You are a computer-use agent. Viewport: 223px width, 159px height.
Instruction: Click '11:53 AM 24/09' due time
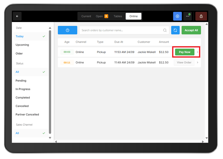(x=124, y=52)
